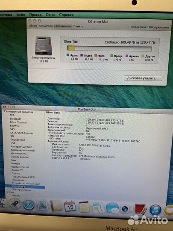The image size is (173, 231).
Task: Open Finder from the Dock
Action: point(3,203)
